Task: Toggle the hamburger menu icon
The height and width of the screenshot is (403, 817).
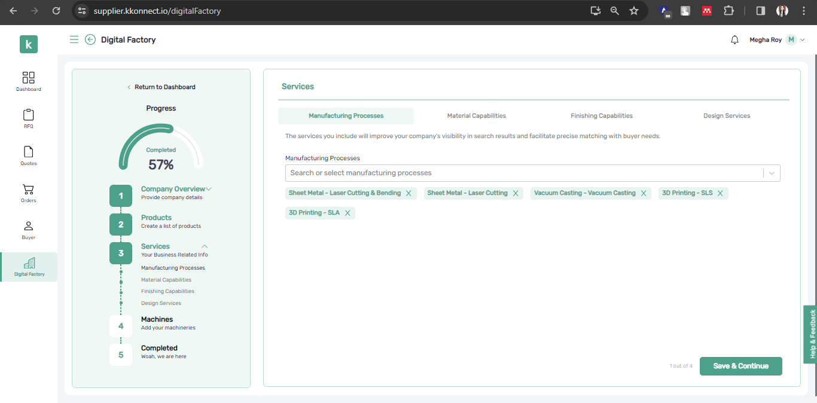Action: point(74,39)
